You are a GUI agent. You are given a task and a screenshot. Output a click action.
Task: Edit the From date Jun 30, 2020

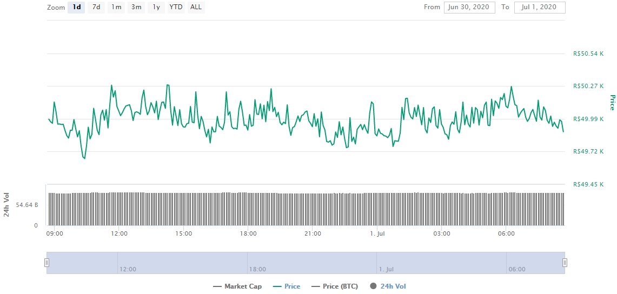click(x=469, y=8)
